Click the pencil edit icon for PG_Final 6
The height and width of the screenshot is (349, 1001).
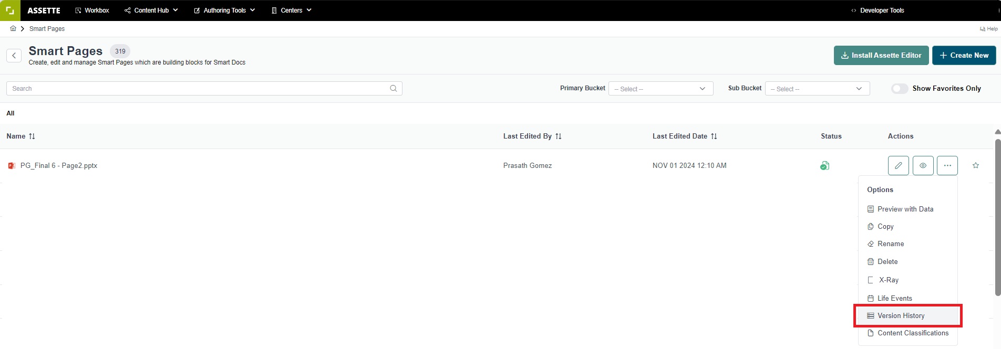click(x=898, y=166)
